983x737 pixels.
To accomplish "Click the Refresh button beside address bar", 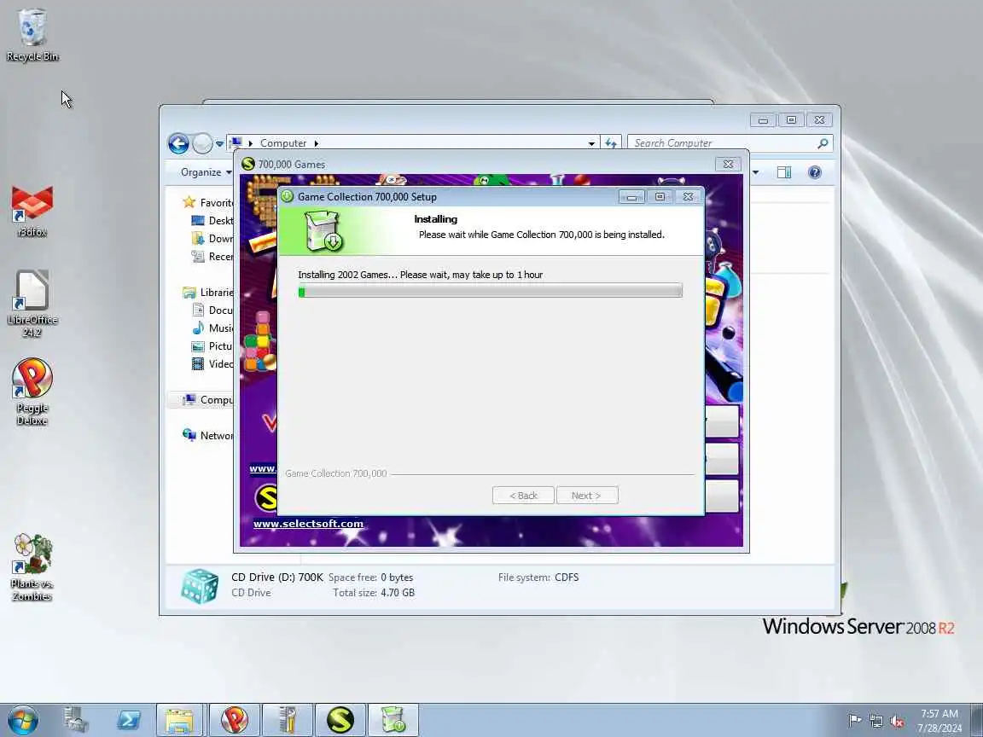I will 611,143.
